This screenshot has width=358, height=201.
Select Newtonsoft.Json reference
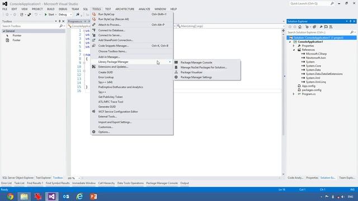click(315, 58)
